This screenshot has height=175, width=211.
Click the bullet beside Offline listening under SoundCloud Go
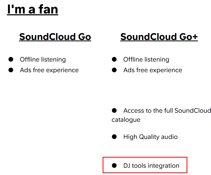tap(11, 59)
